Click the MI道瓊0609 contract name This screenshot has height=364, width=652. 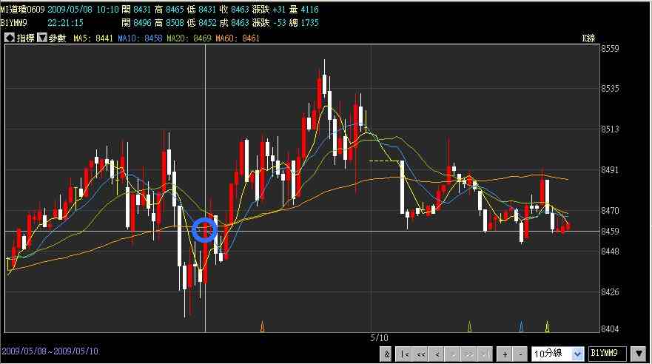coord(22,9)
